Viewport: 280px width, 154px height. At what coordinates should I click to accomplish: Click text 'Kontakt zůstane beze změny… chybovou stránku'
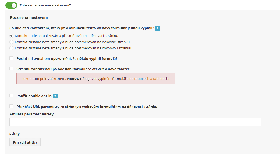(x=73, y=48)
